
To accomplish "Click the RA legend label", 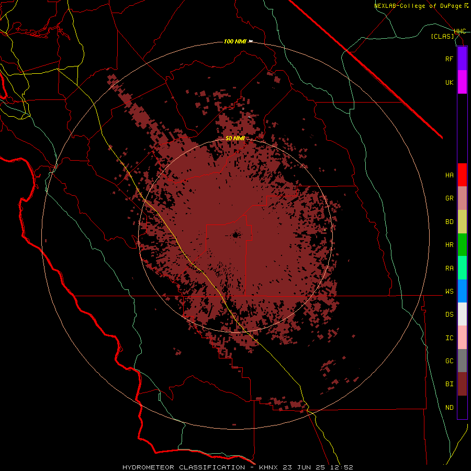I will 449,268.
